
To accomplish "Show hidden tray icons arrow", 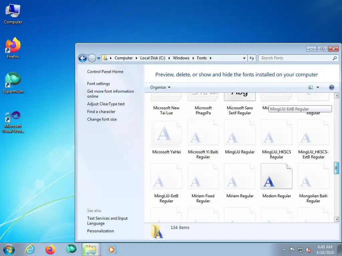I will click(x=284, y=250).
